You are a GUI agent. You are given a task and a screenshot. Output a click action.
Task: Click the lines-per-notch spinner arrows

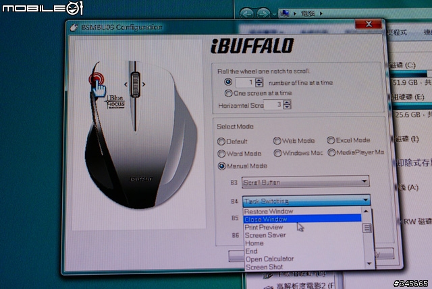(259, 82)
